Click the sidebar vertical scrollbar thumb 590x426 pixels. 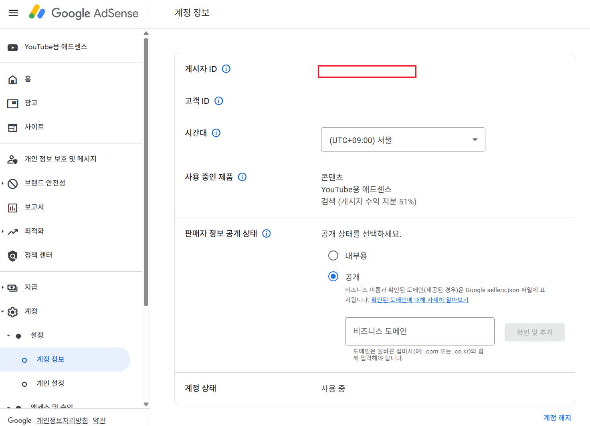point(146,172)
